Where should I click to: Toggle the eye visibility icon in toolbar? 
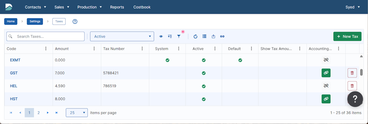click(161, 37)
